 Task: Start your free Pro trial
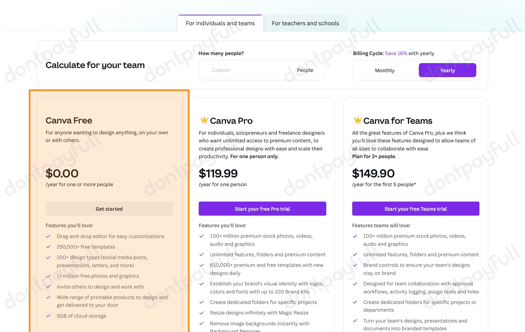click(x=262, y=209)
